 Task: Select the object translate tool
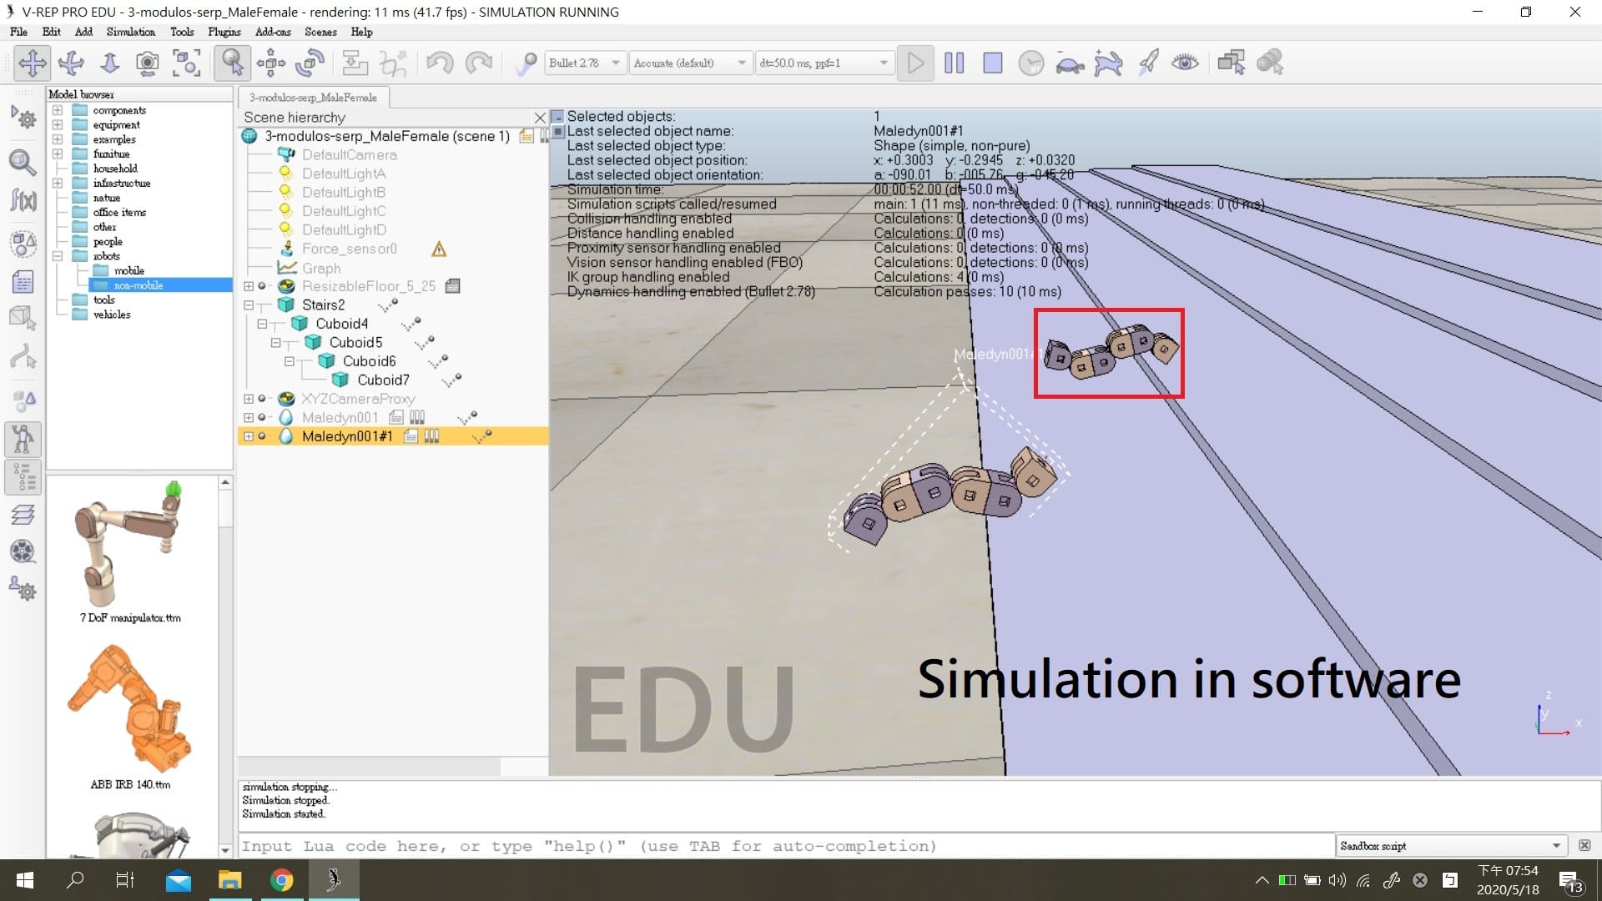pos(271,63)
